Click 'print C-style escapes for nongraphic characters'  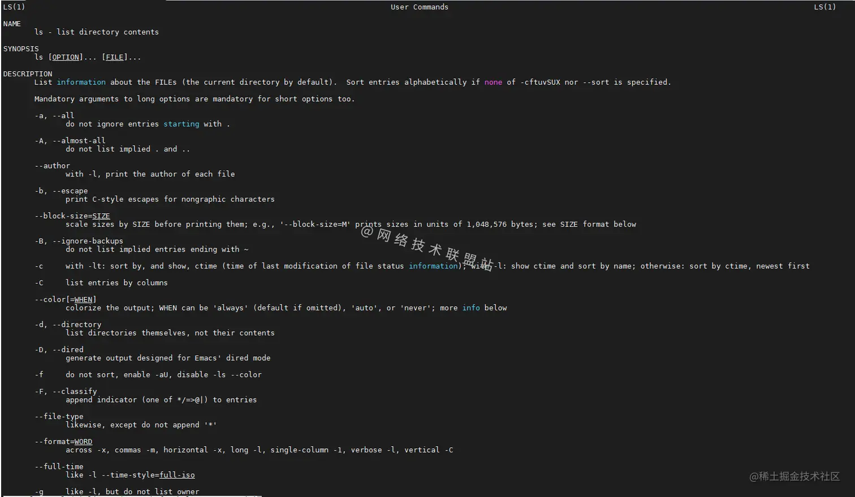click(x=170, y=199)
